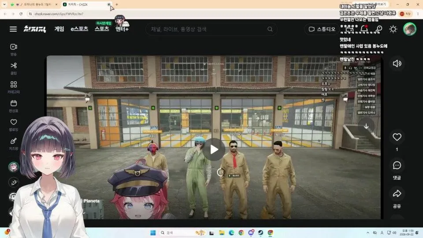Open 치즈랑 in the sidebar
Viewport: 423px width, 238px height.
14,144
